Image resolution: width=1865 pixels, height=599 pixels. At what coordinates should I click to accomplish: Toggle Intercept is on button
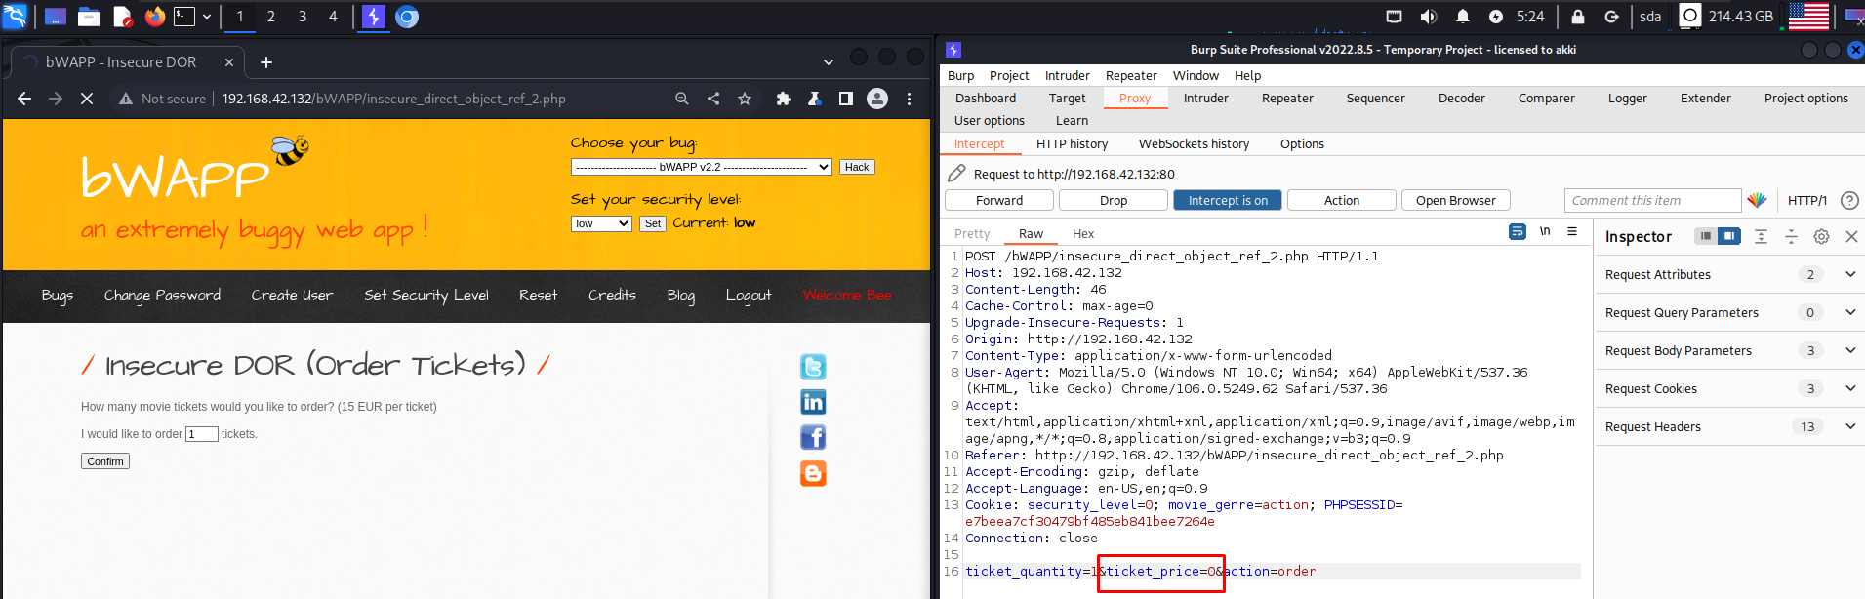point(1227,200)
